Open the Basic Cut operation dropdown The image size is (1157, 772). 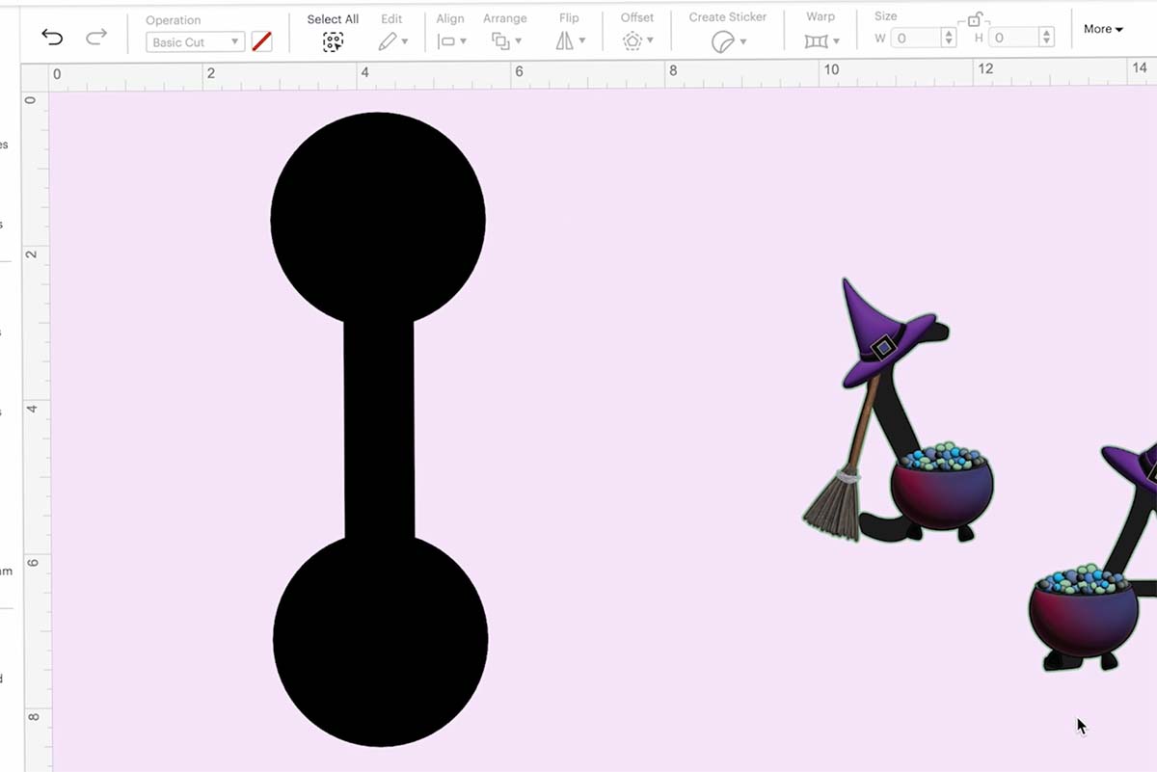[x=195, y=42]
